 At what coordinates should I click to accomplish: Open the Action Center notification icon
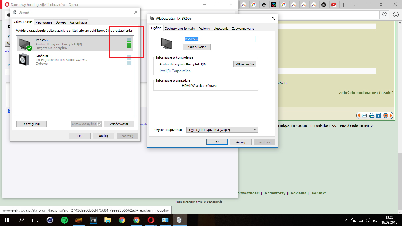(x=375, y=220)
